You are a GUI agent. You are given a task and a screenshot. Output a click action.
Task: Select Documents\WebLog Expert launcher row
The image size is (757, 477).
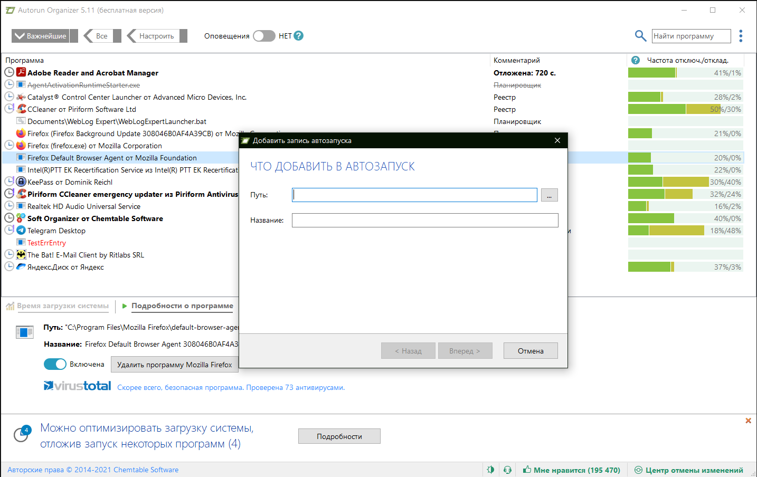117,121
